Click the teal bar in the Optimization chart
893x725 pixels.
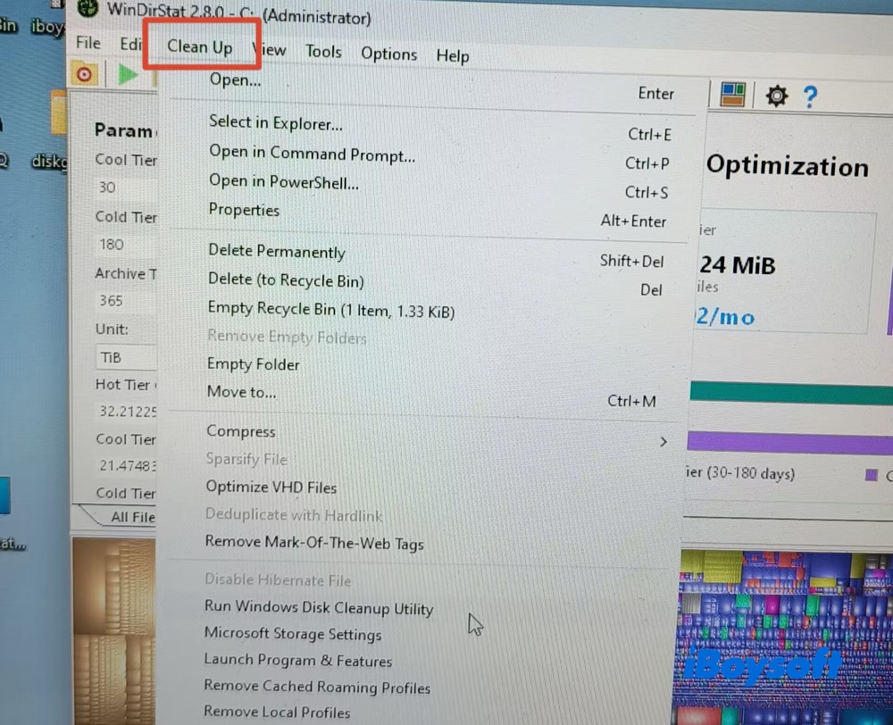[x=790, y=393]
